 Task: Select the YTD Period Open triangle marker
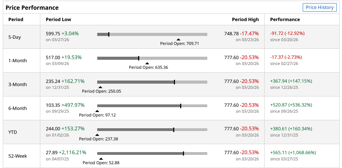[97, 135]
